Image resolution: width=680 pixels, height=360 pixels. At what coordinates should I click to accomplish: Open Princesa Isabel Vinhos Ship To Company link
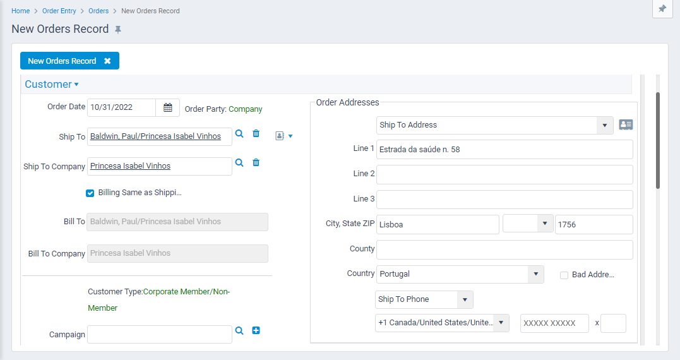pos(130,165)
